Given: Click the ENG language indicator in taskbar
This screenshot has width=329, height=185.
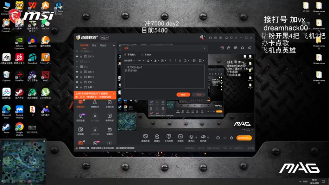Looking at the screenshot, I should (305, 181).
